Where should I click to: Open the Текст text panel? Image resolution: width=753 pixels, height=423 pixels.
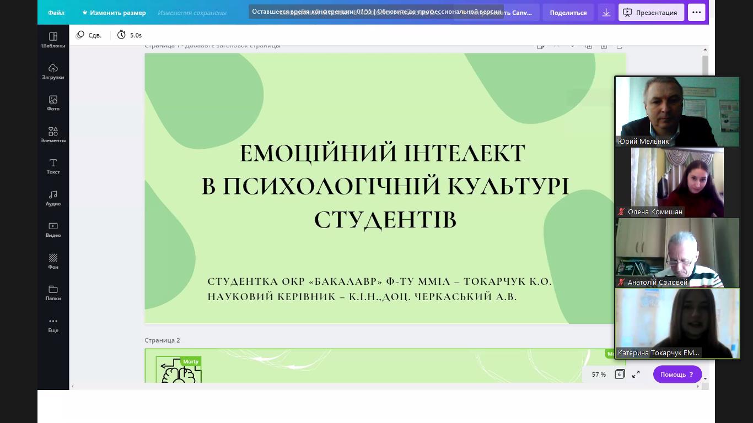[x=53, y=166]
